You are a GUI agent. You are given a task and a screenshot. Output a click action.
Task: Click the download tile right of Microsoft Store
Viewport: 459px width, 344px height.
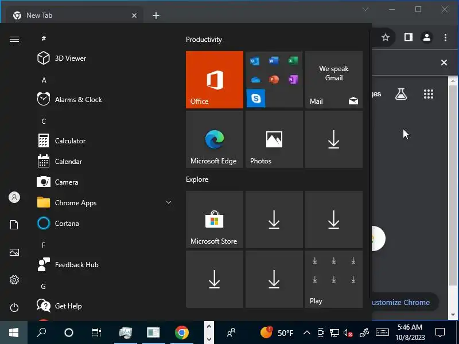(x=274, y=220)
